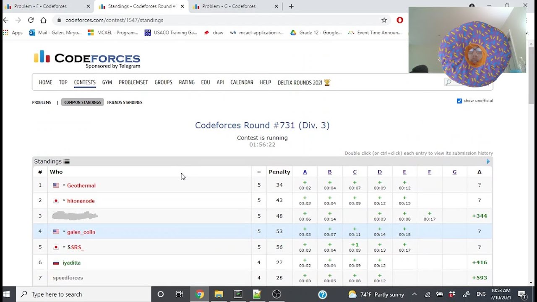This screenshot has height=302, width=537.
Task: Open the HOME menu item
Action: 46,82
